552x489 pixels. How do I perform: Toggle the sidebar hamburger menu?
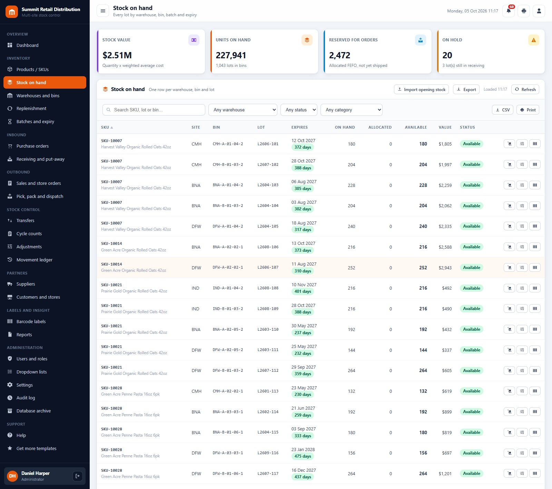(103, 11)
